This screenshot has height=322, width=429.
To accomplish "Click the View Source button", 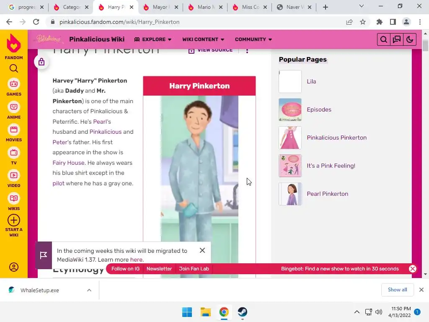I will (211, 50).
